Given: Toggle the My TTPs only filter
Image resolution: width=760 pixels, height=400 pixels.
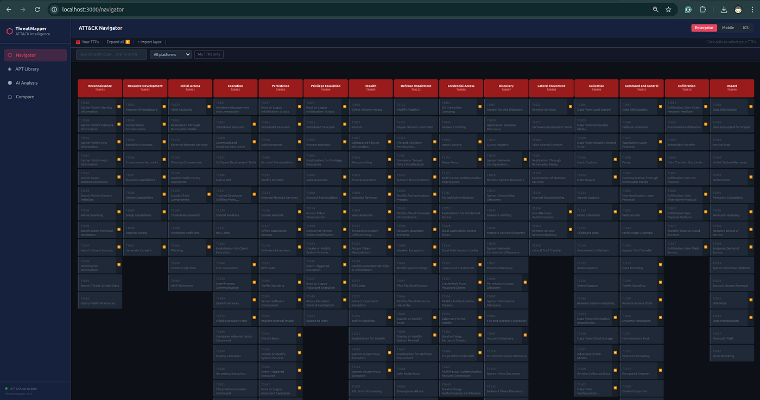Looking at the screenshot, I should [x=209, y=54].
